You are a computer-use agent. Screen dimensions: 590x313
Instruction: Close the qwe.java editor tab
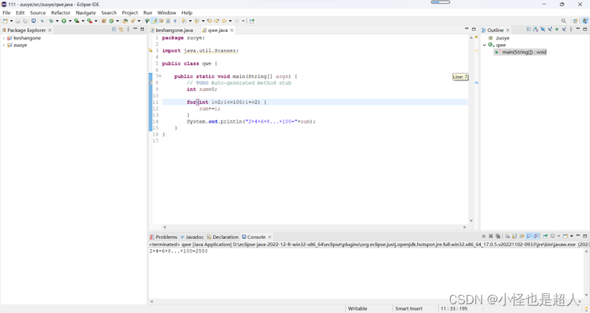[x=232, y=30]
